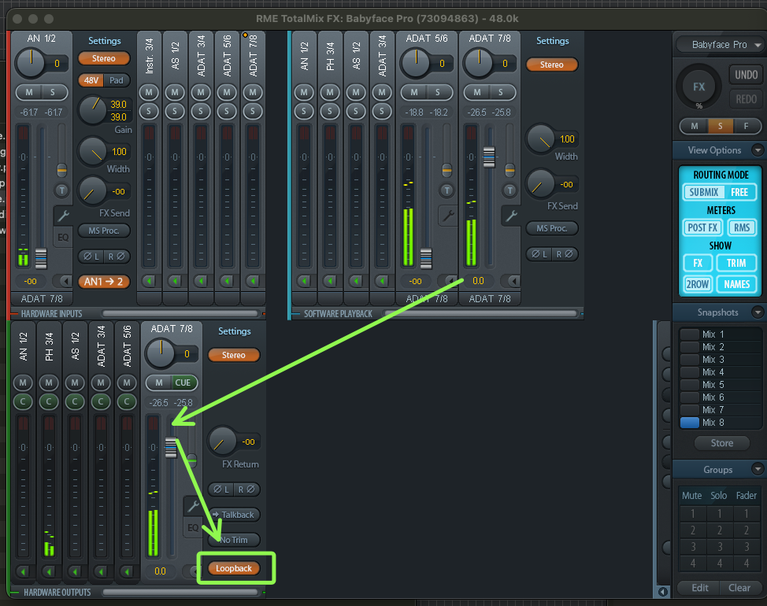This screenshot has height=606, width=767.
Task: Click the Hardware Inputs horizontal scrollbar
Action: [x=180, y=314]
